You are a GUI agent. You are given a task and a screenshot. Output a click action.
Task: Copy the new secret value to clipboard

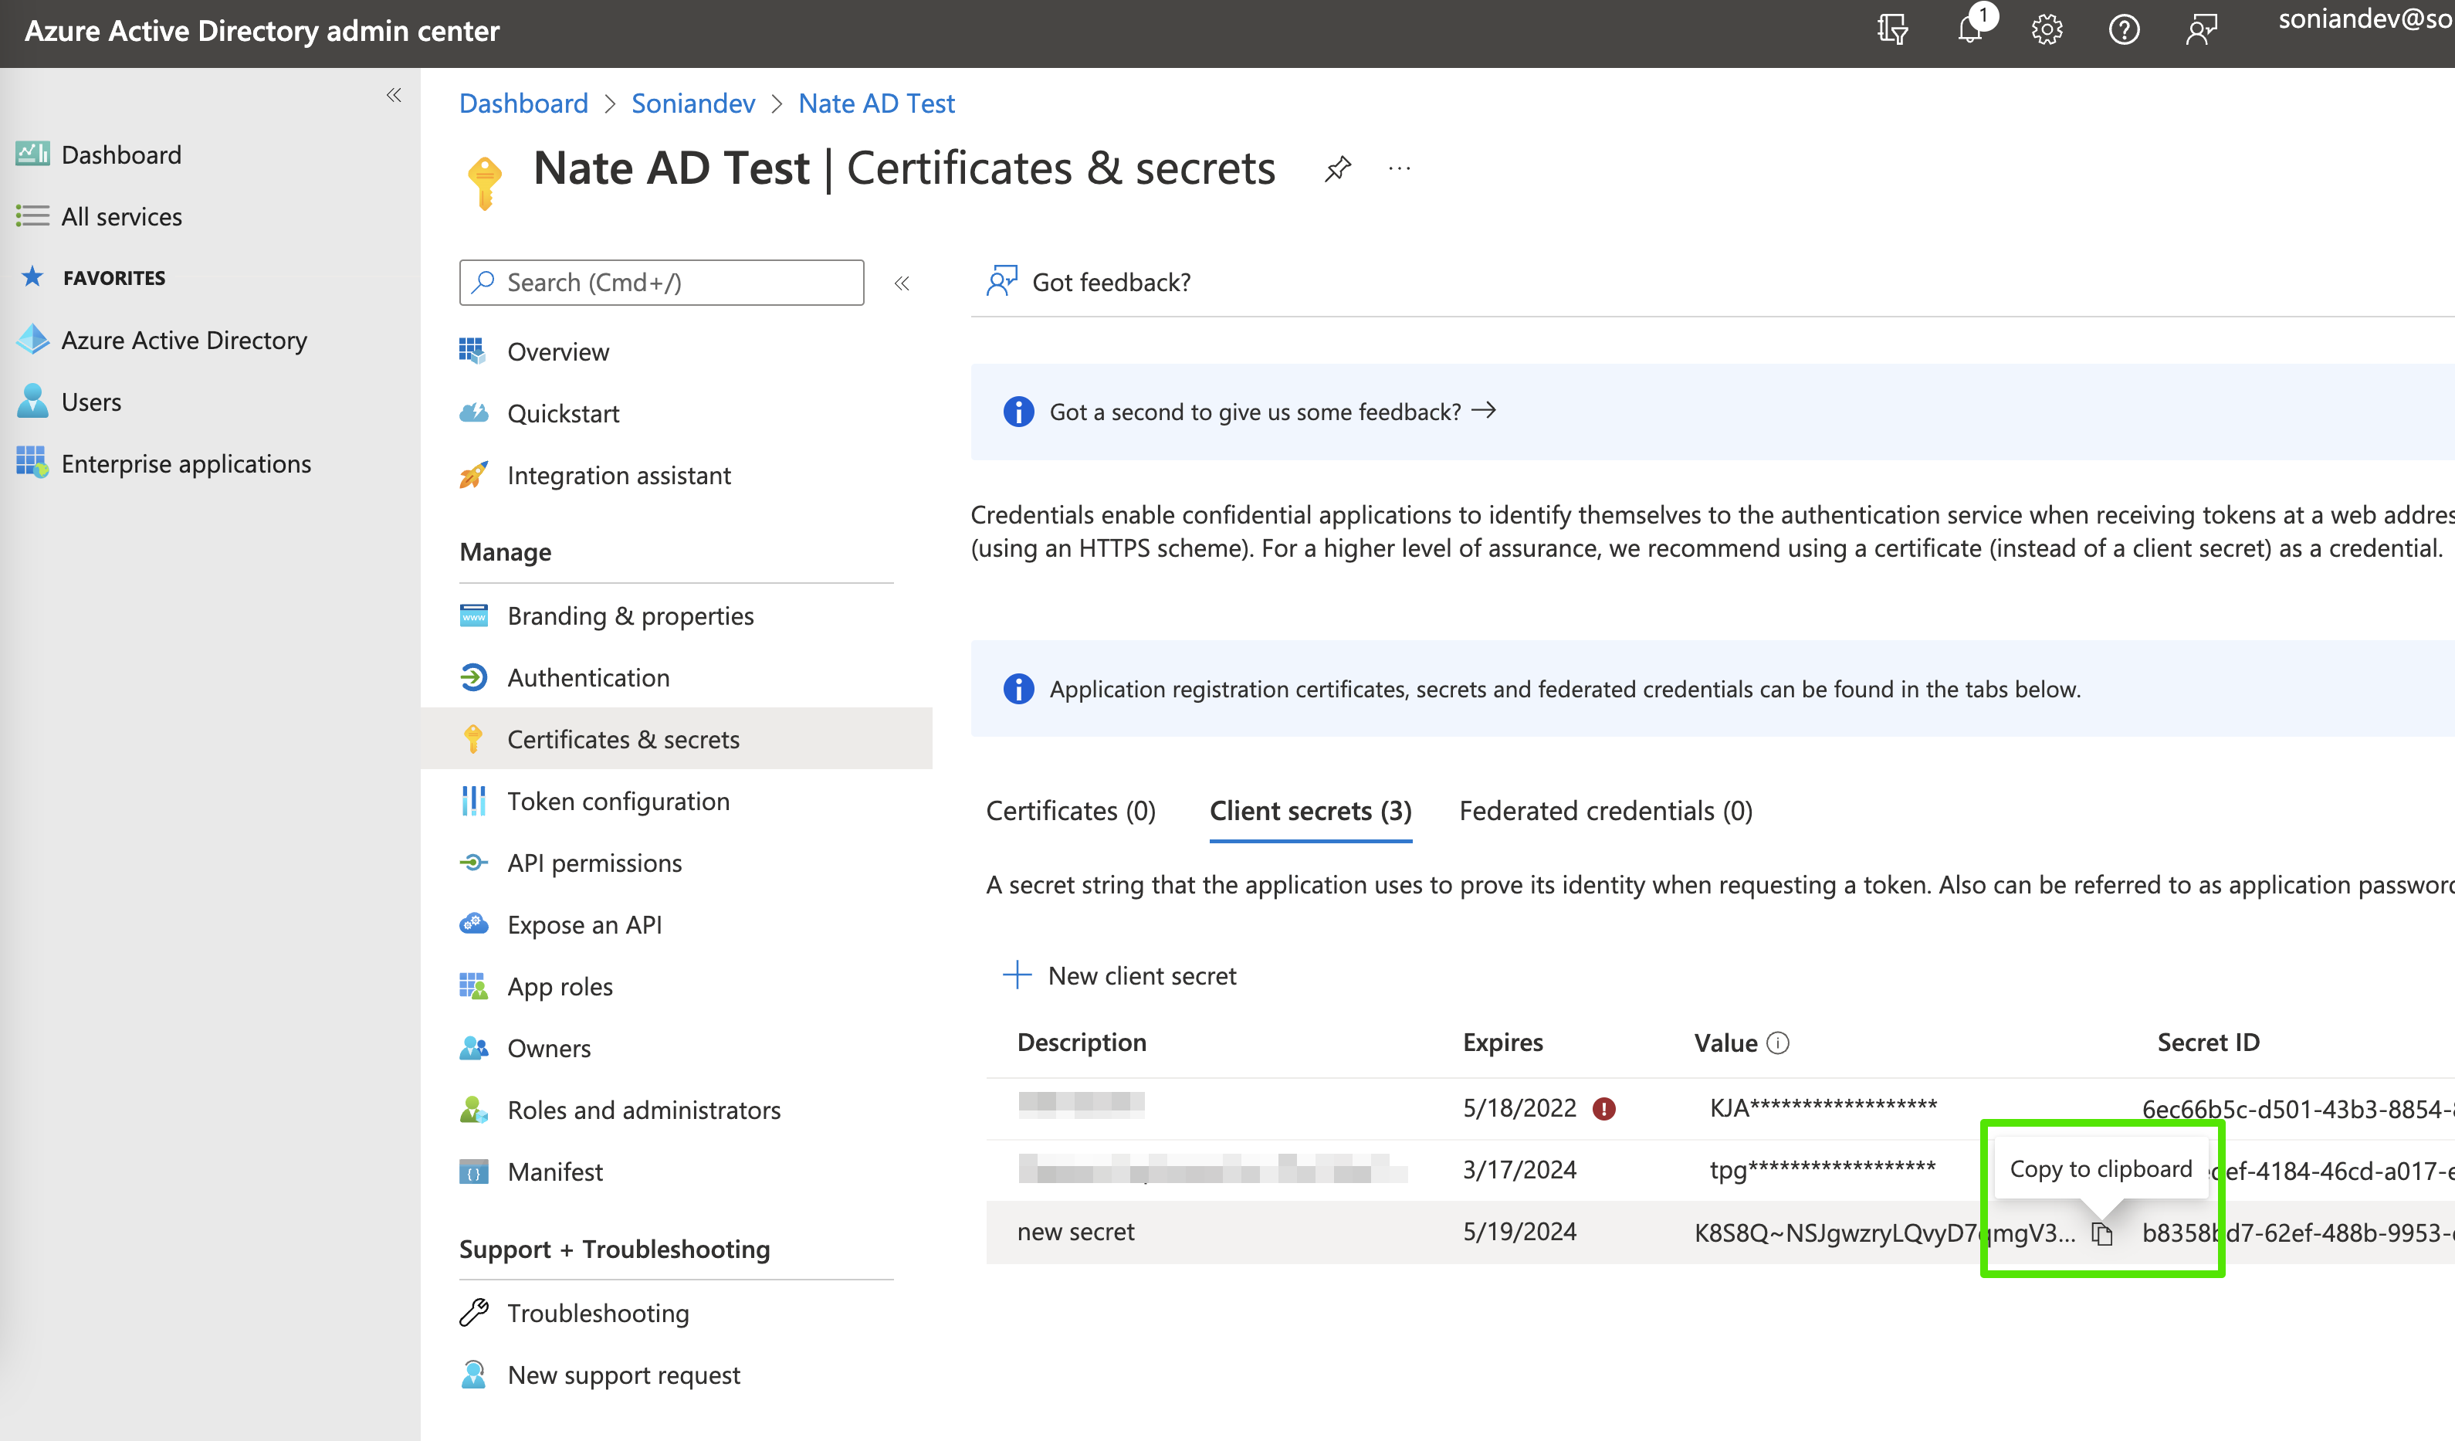[x=2102, y=1233]
